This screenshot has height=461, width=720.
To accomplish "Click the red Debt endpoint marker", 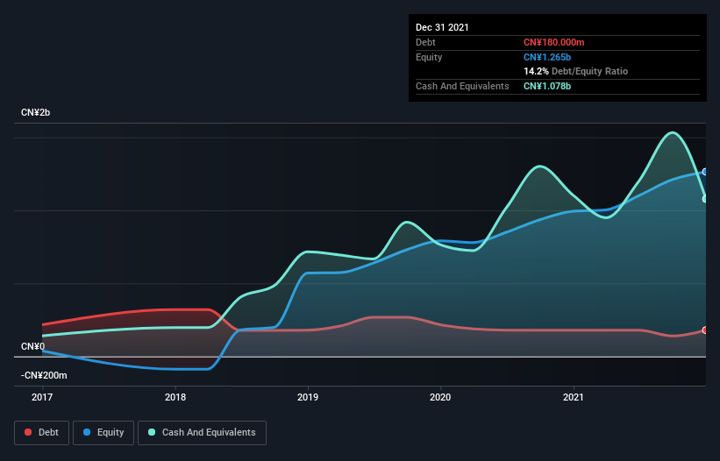I will coord(705,330).
